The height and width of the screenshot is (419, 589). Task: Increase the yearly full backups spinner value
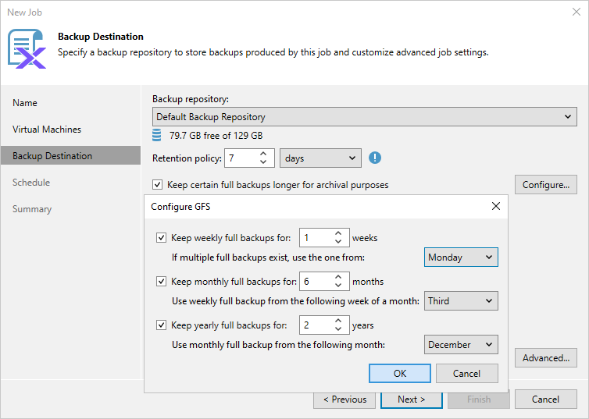(x=339, y=321)
